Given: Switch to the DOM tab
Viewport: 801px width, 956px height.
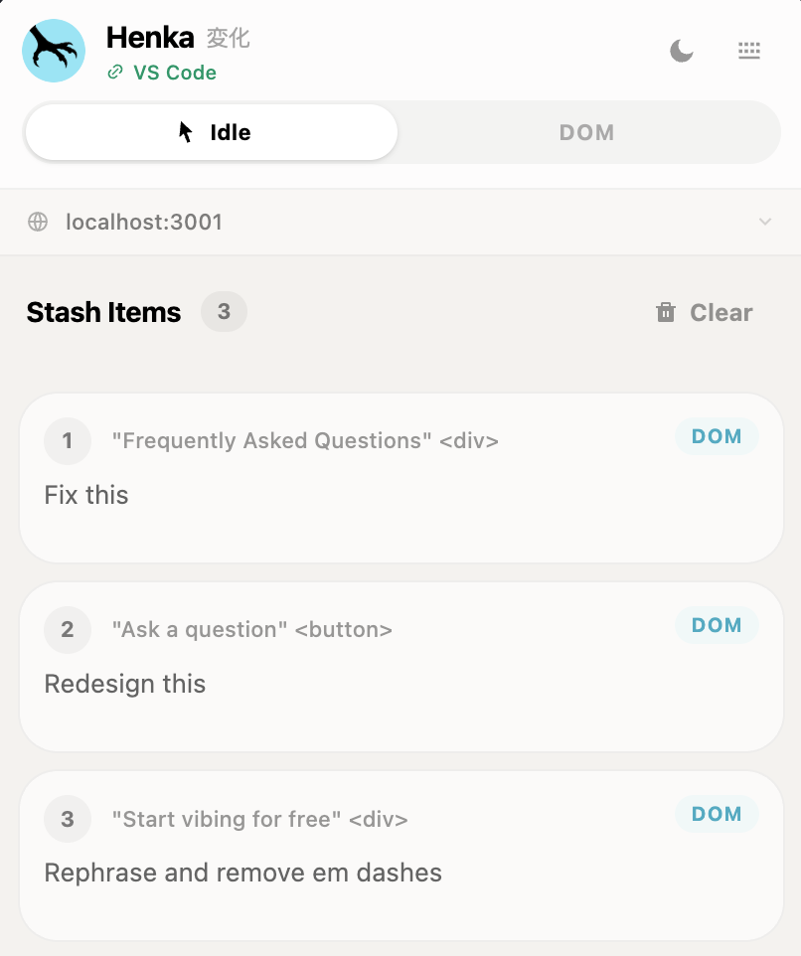Looking at the screenshot, I should click(x=586, y=131).
